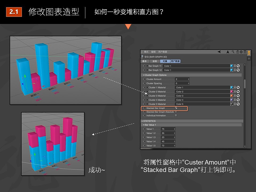Collapse the Bar Value 1 group
Screen dimensions: 256x192
pyautogui.click(x=144, y=125)
